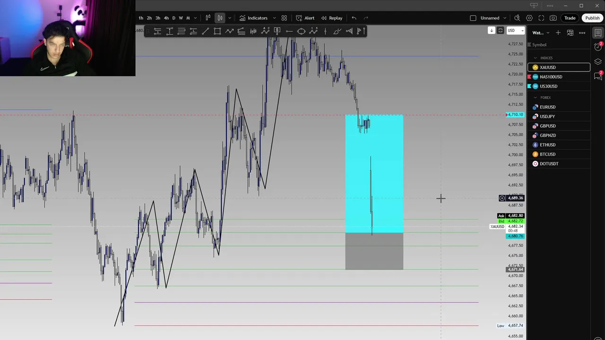The height and width of the screenshot is (340, 605).
Task: Open the alerts panel in right sidebar
Action: (x=598, y=46)
